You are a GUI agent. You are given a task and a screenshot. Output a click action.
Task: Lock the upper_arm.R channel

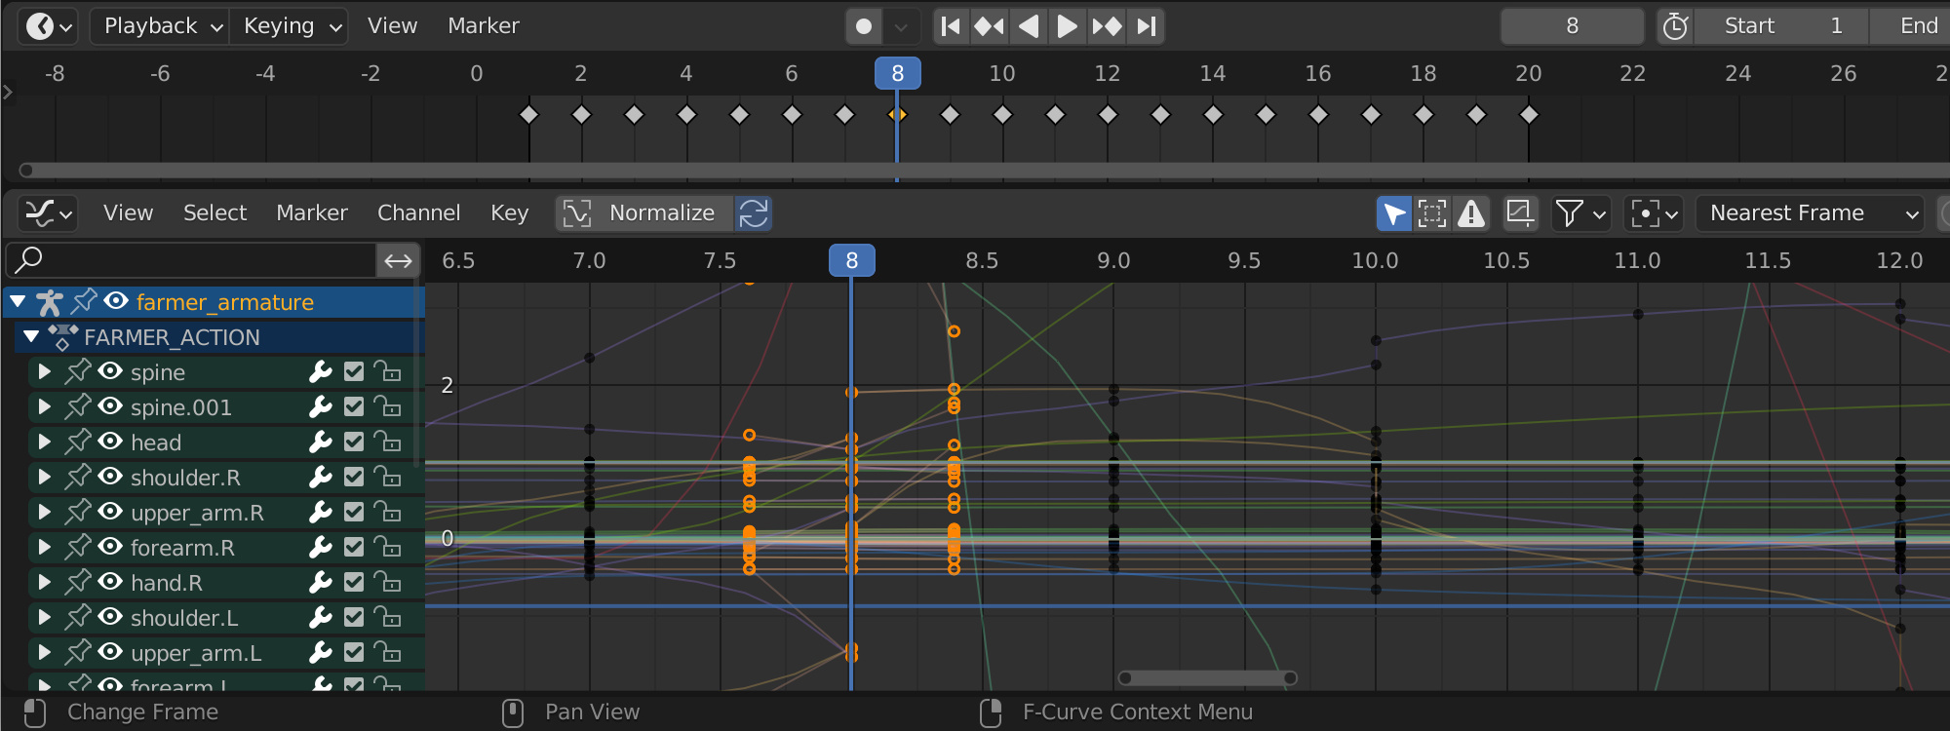pyautogui.click(x=388, y=513)
